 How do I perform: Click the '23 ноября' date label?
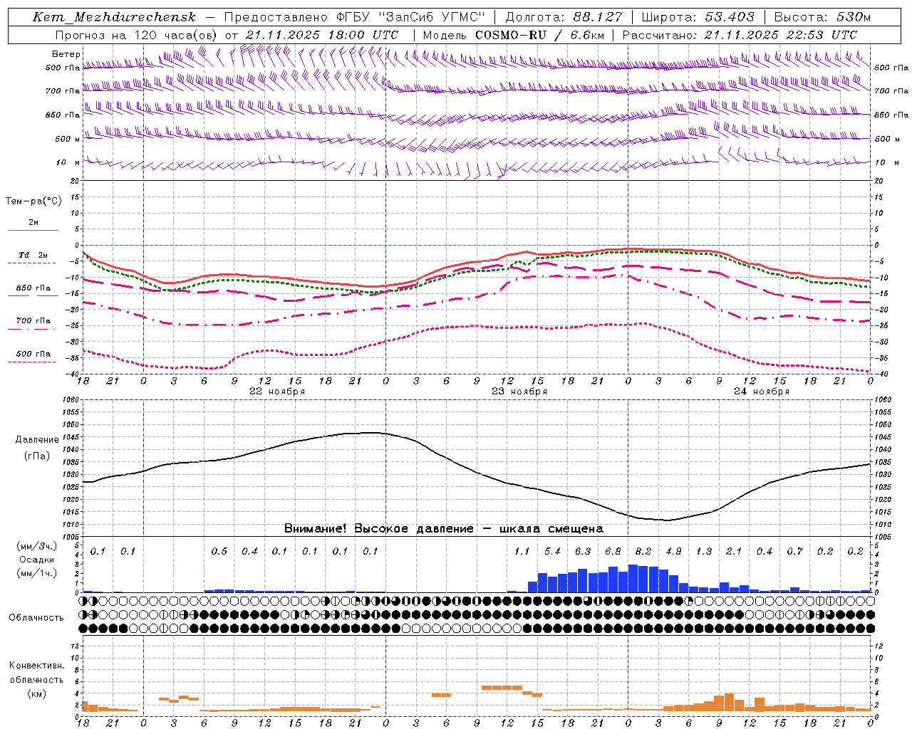coord(519,392)
